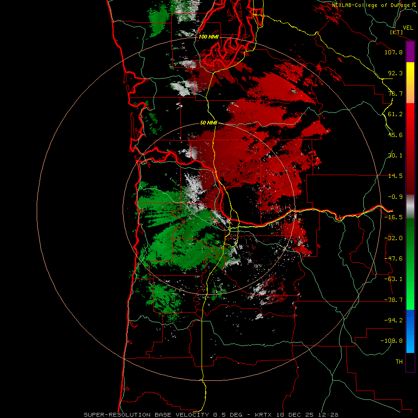This screenshot has width=418, height=418.
Task: Click the purple segment of the color bar
Action: pyautogui.click(x=410, y=52)
